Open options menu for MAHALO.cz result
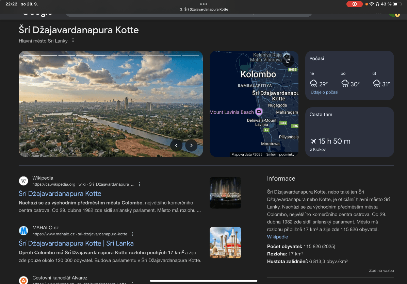The height and width of the screenshot is (284, 407). pyautogui.click(x=132, y=234)
